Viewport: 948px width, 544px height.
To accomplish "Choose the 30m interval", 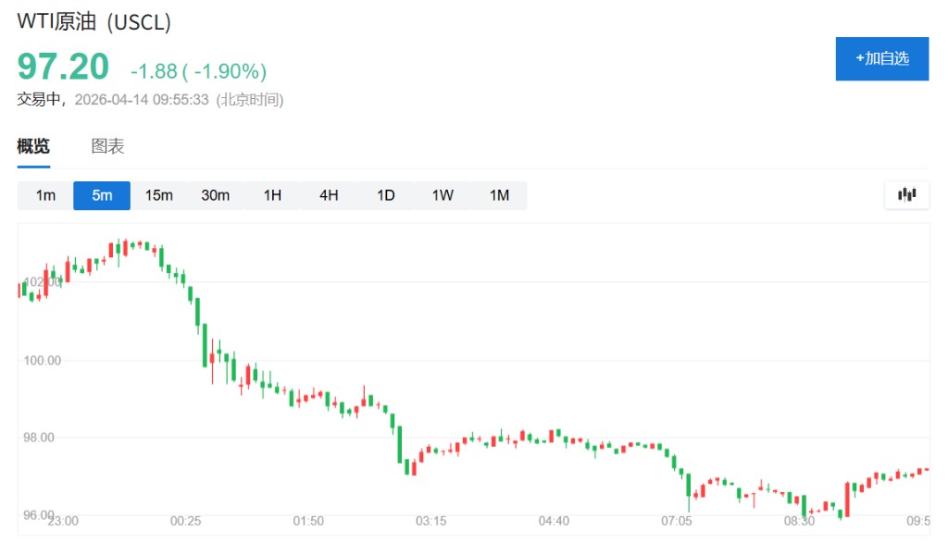I will 215,195.
